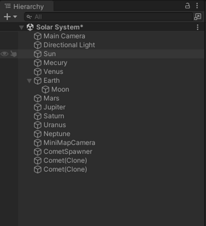Viewport: 206px width, 226px height.
Task: Select the Venus game object
Action: click(x=53, y=71)
